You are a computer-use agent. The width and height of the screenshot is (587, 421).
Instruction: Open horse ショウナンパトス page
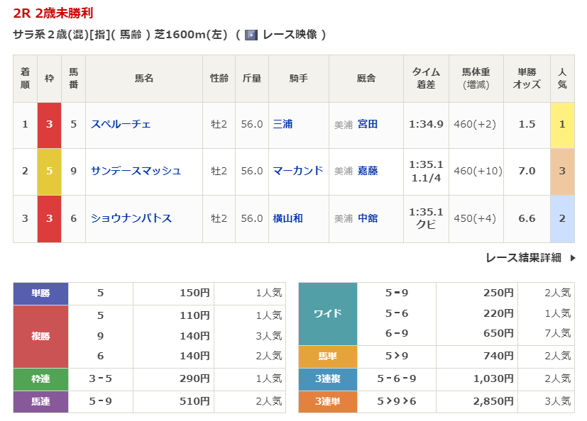[131, 218]
